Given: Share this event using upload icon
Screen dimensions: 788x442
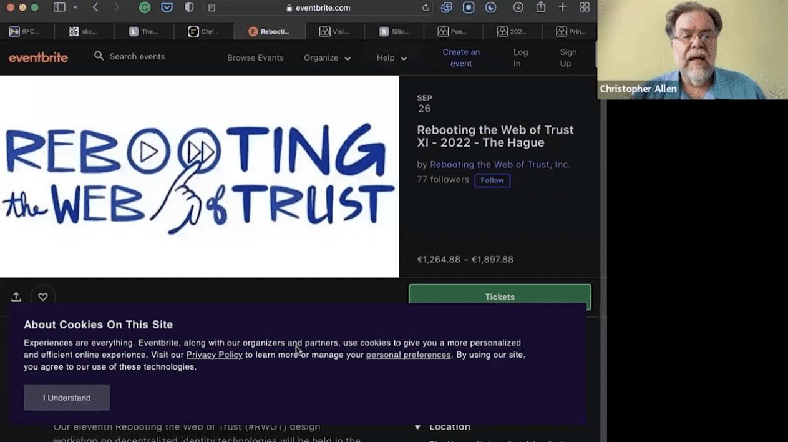Looking at the screenshot, I should 16,297.
